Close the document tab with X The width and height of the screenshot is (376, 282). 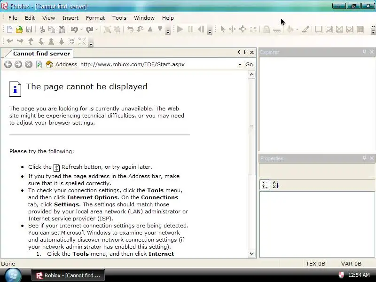252,52
